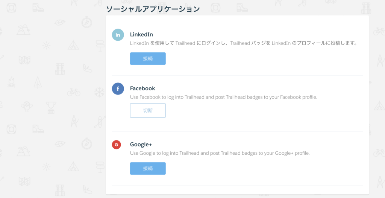Image resolution: width=385 pixels, height=198 pixels.
Task: Click the pine tree background icon
Action: (x=38, y=82)
